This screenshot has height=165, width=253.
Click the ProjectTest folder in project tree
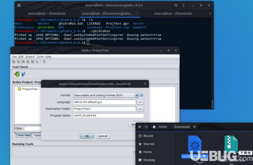pyautogui.click(x=27, y=89)
